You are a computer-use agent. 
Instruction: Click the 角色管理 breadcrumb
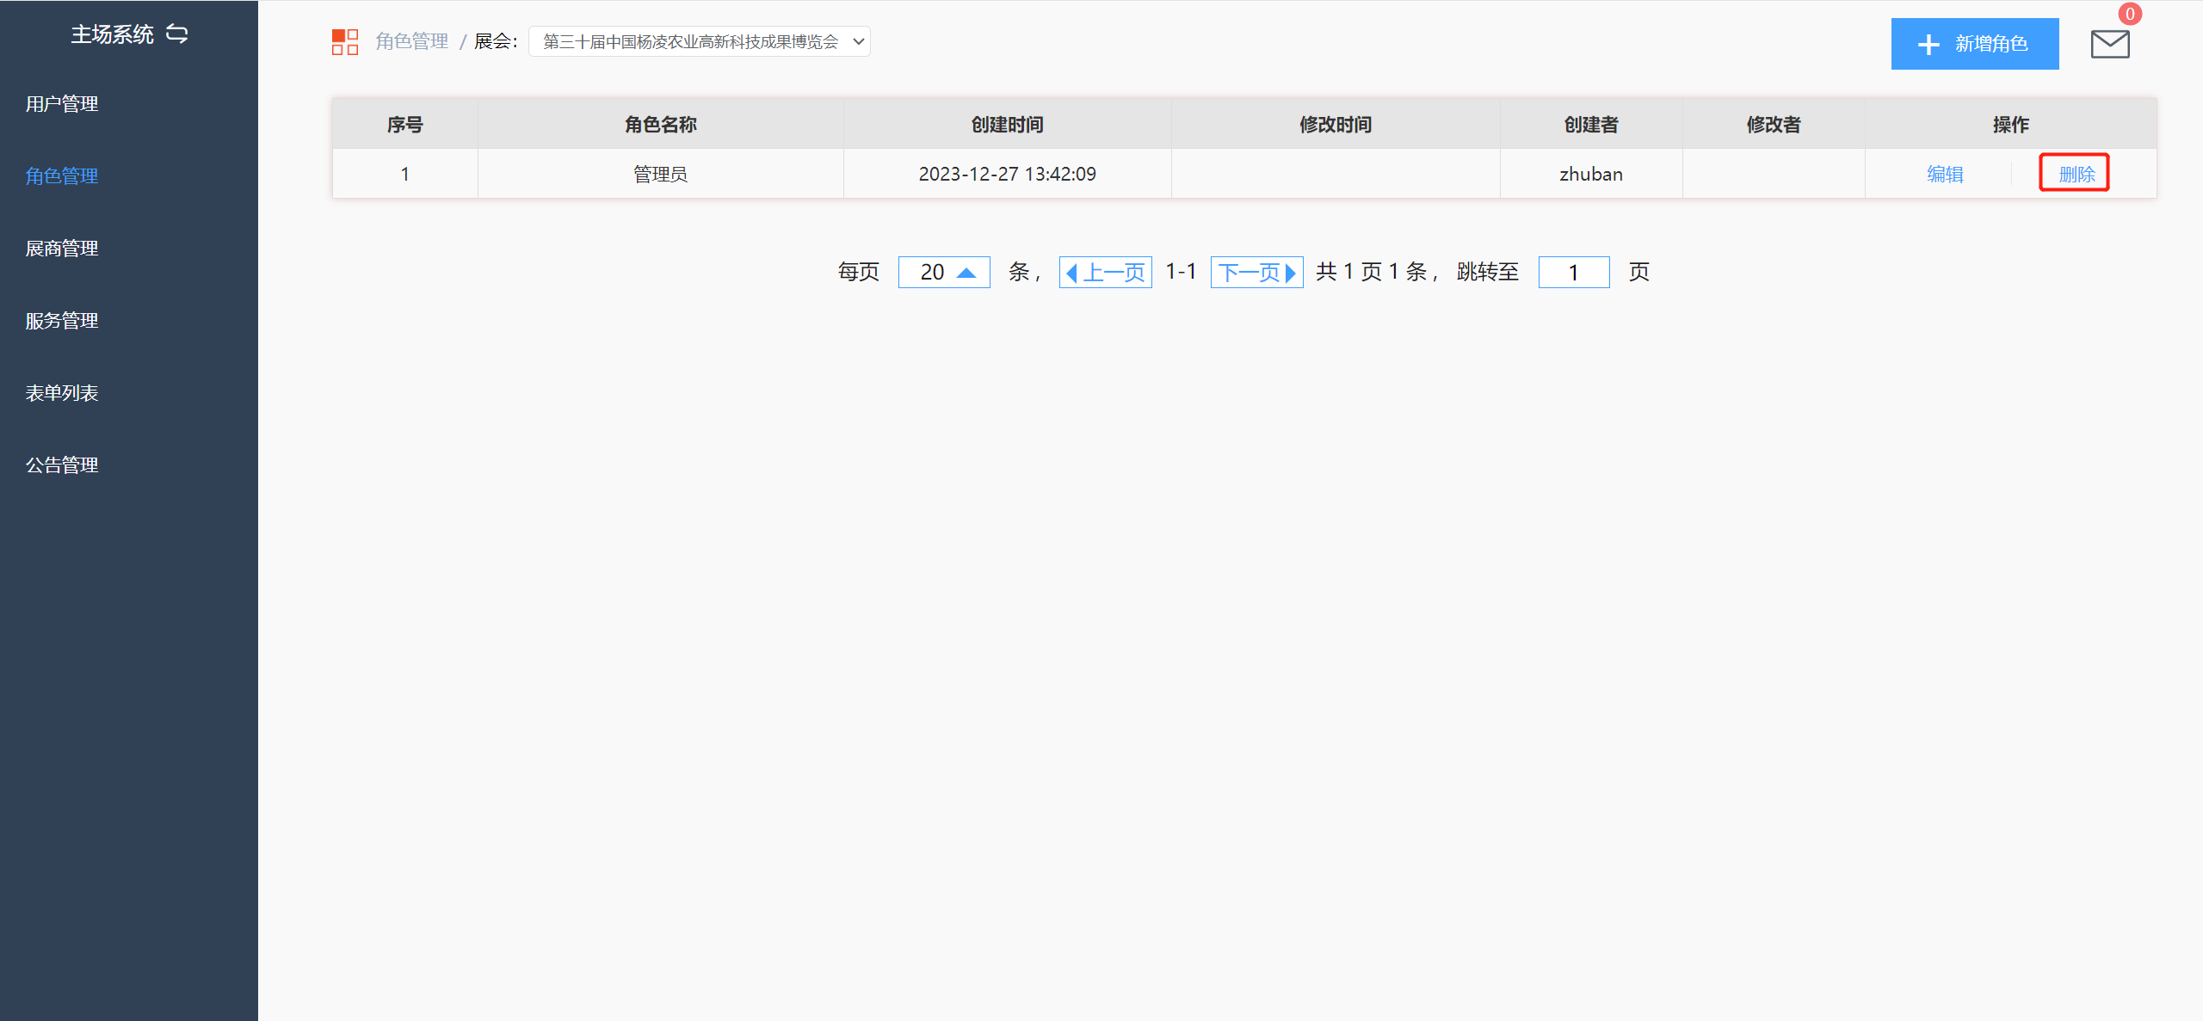[x=412, y=41]
